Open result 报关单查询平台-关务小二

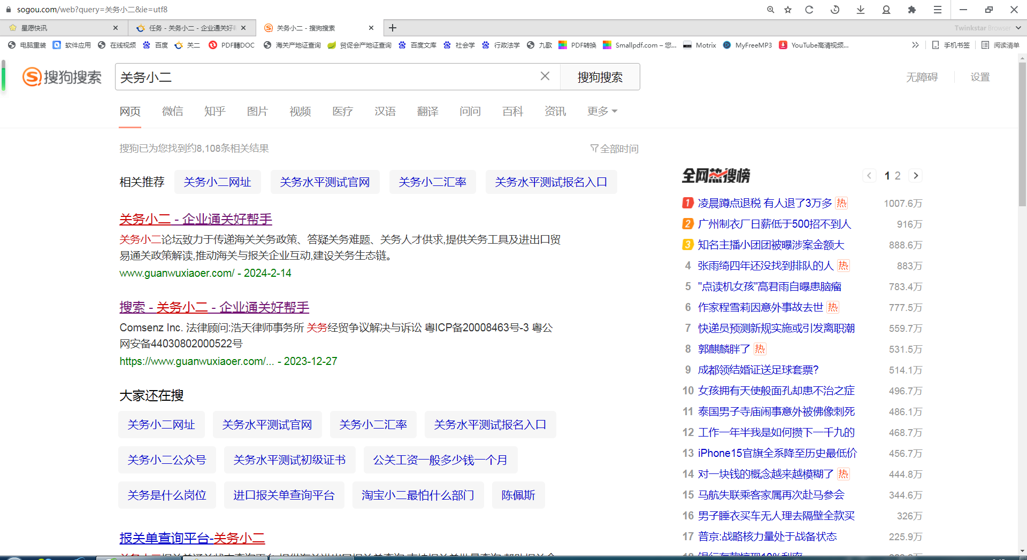tap(192, 538)
